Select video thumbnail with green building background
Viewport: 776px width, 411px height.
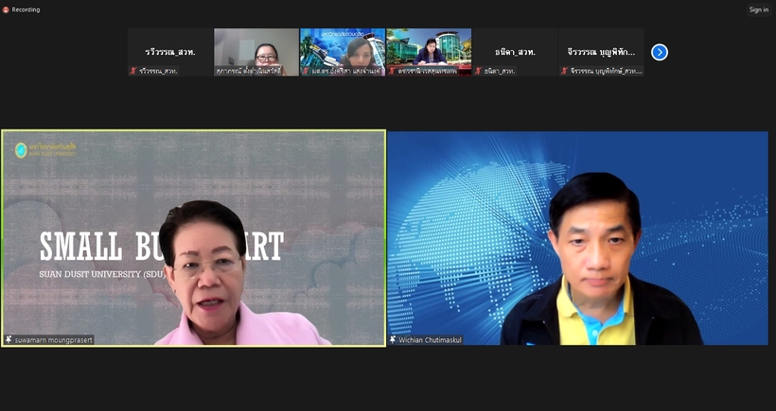(429, 52)
